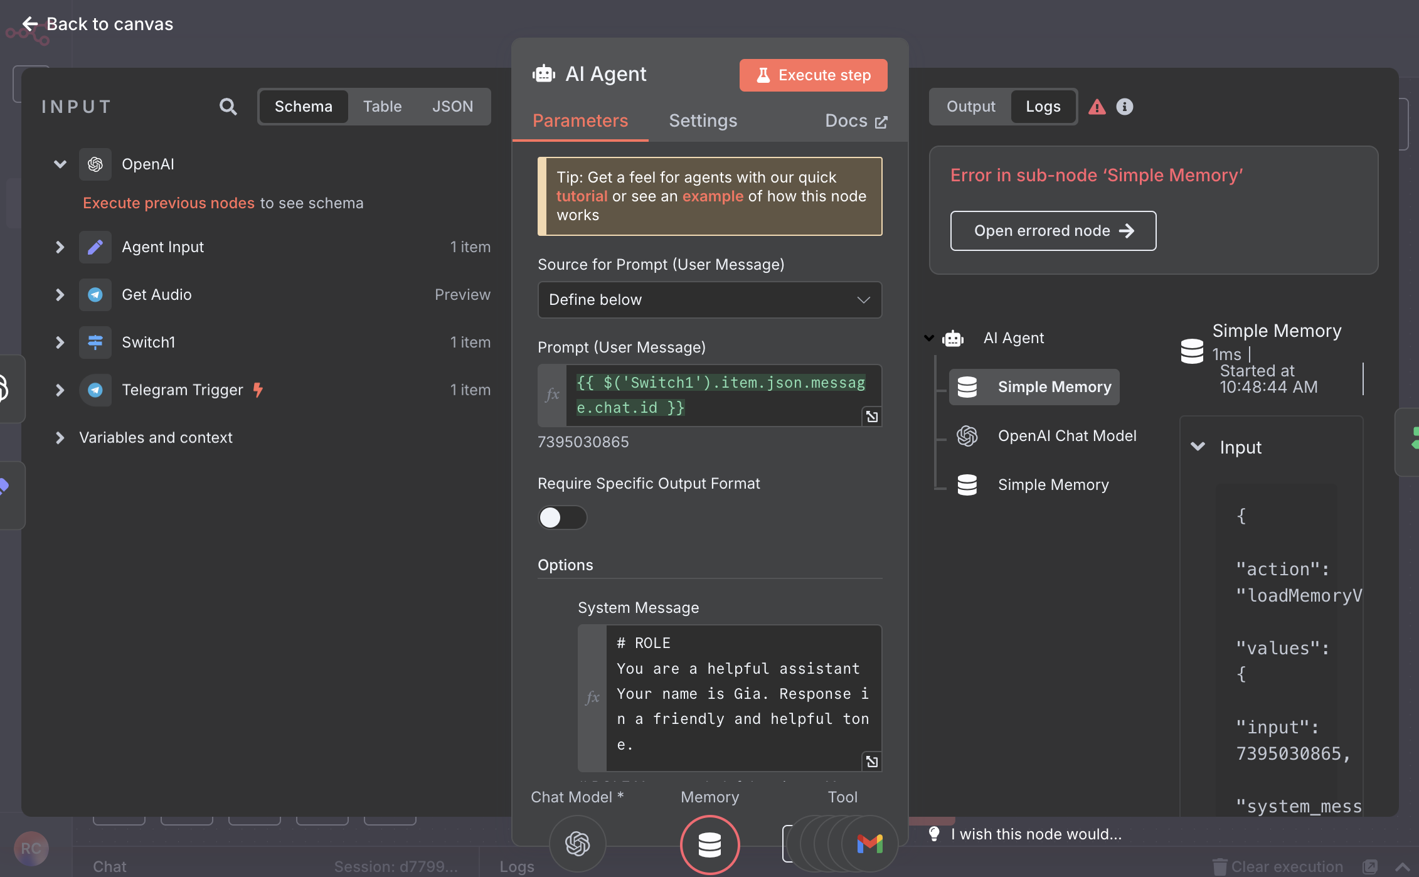The image size is (1419, 877).
Task: Click the Agent Input pencil icon
Action: (x=95, y=247)
